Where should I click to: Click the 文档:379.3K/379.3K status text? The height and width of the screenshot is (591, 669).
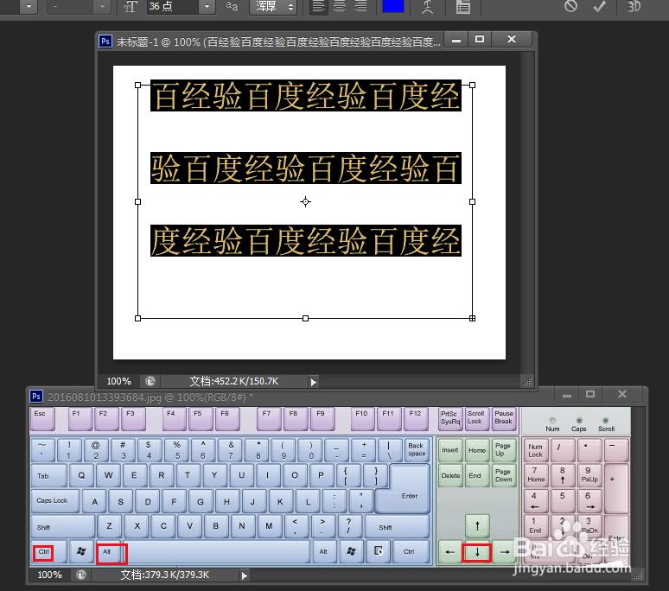coord(165,575)
